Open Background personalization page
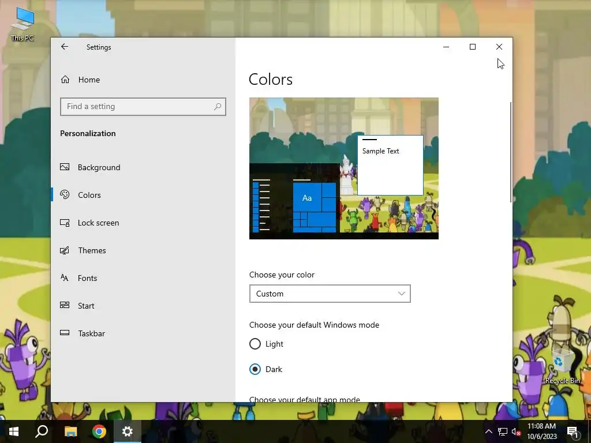 pyautogui.click(x=143, y=167)
